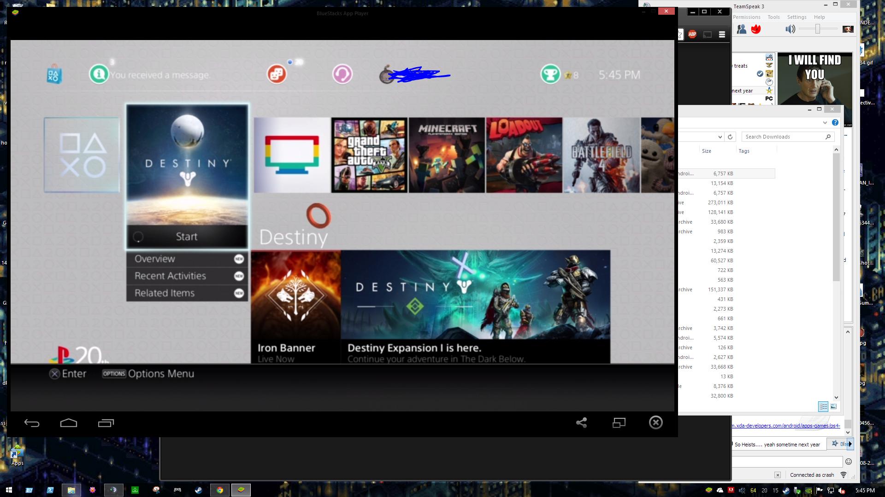The height and width of the screenshot is (497, 885).
Task: Toggle the muted volume icon in the tray
Action: [841, 491]
